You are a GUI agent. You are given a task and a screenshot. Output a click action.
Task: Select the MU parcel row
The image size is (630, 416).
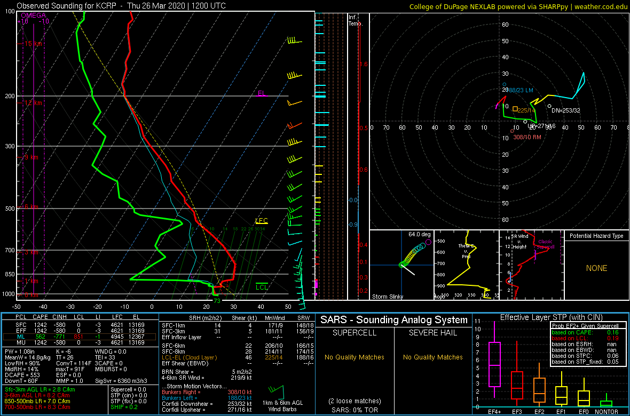(x=81, y=343)
